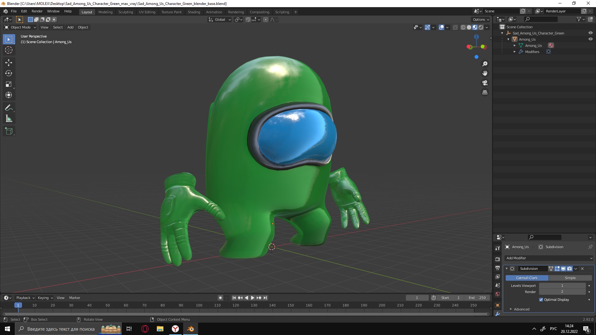Switch to Sculpting workspace tab
This screenshot has width=596, height=335.
(125, 12)
